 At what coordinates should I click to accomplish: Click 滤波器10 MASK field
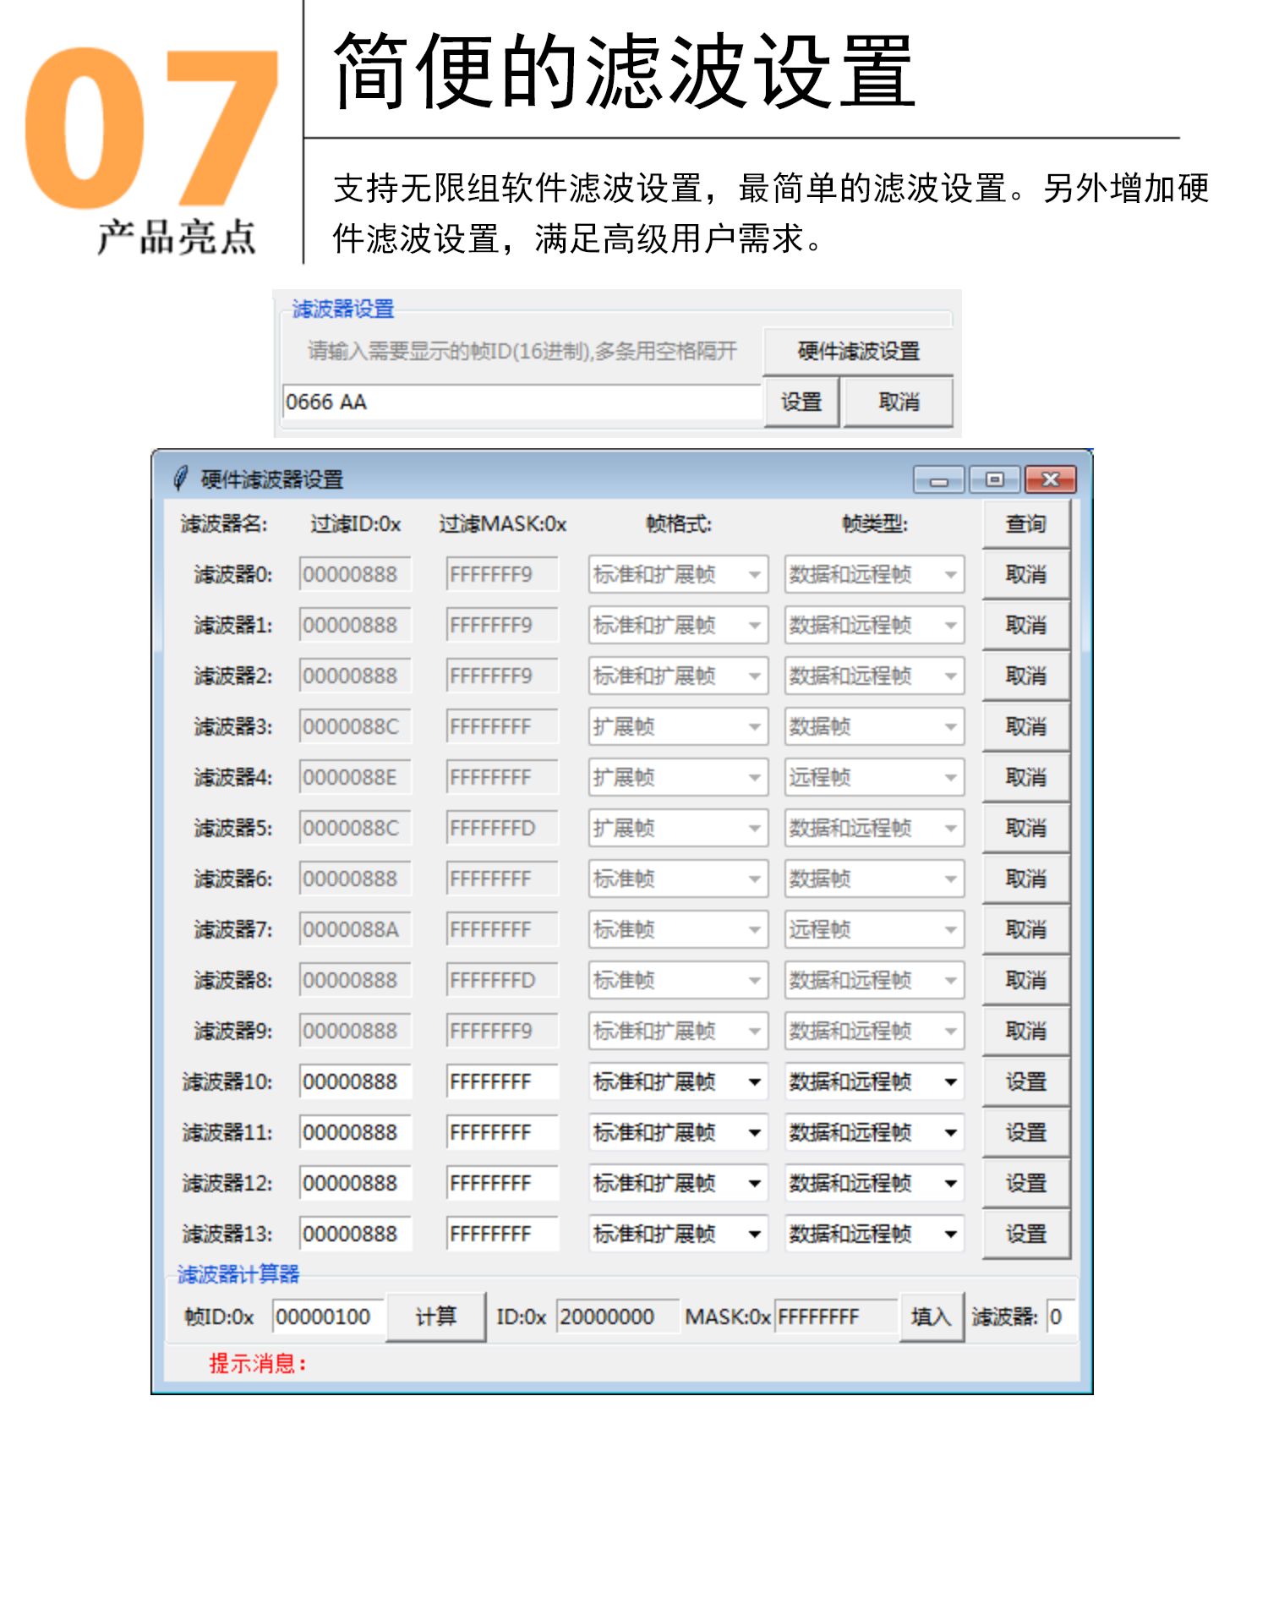[502, 1082]
